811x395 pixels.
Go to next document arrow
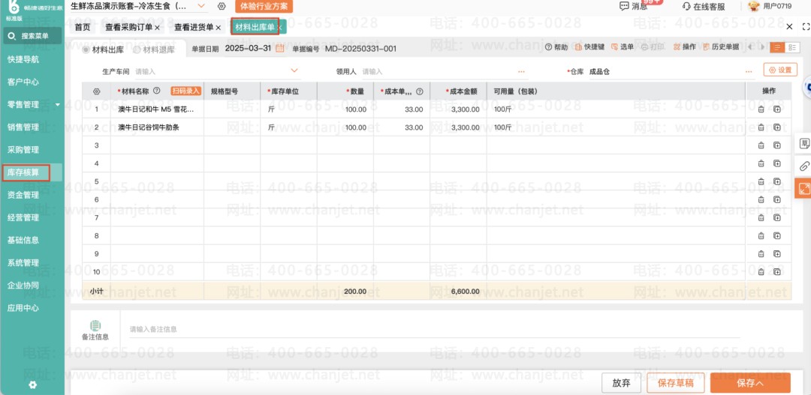click(762, 47)
